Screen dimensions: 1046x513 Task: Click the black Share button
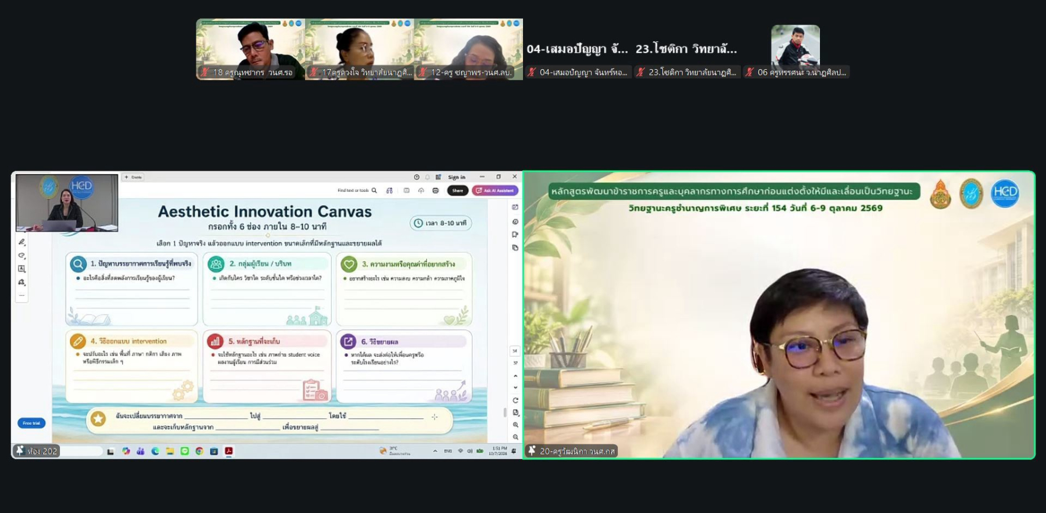458,191
